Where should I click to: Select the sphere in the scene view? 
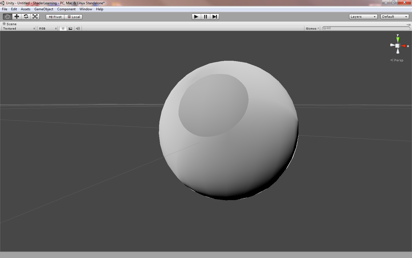coord(229,130)
